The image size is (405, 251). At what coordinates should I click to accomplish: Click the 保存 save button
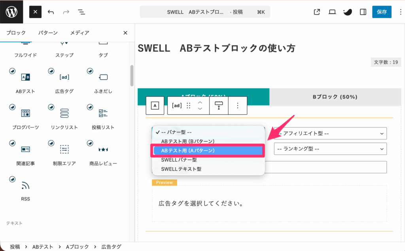(x=381, y=12)
